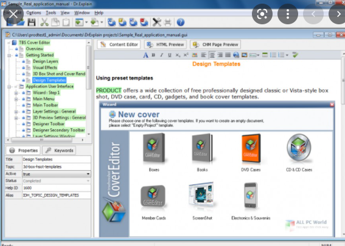345x246 pixels.
Task: Click the Save floppy disk icon
Action: click(x=32, y=22)
